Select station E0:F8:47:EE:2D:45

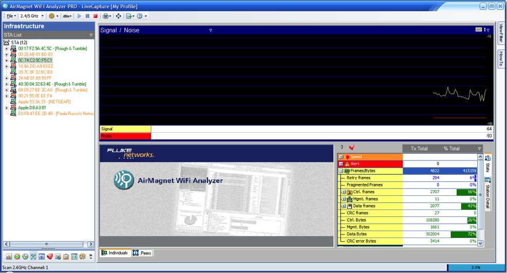tap(56, 114)
